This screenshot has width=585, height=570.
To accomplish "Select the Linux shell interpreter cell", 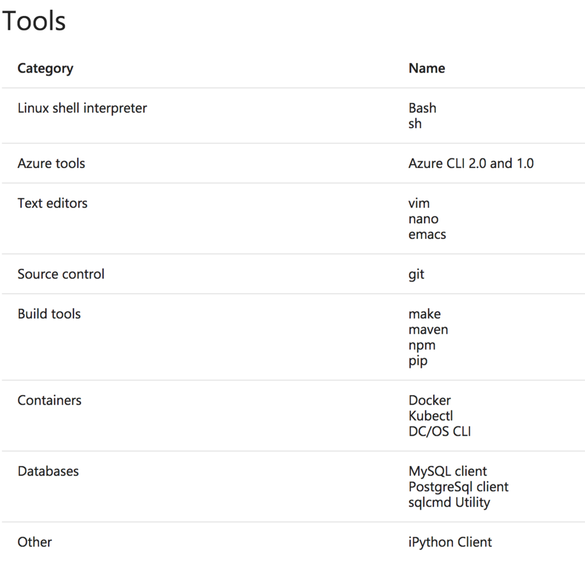I will tap(82, 108).
